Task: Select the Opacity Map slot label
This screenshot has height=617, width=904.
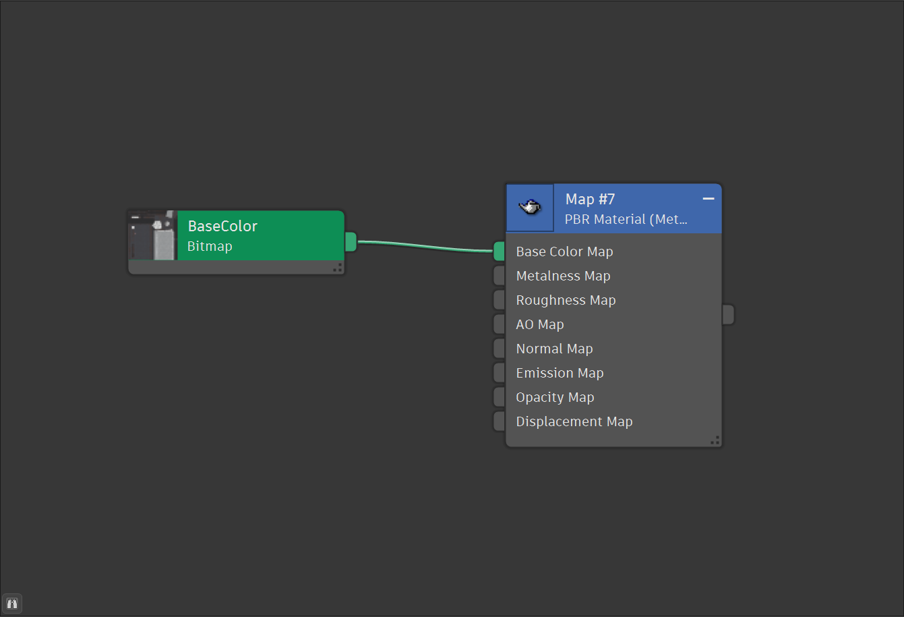Action: (x=555, y=397)
